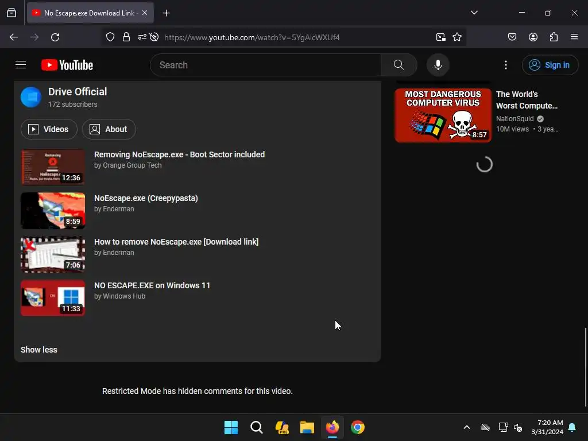
Task: Click the NoEscape.exe (Creepypasta) thumbnail
Action: [x=53, y=211]
